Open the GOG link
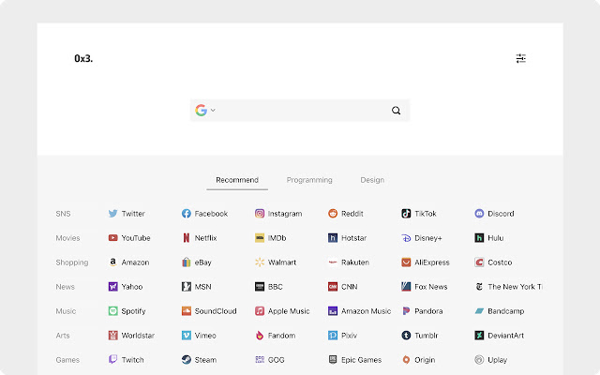 [270, 360]
